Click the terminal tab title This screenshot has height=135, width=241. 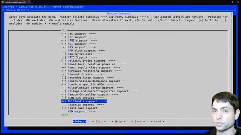[x=15, y=2]
